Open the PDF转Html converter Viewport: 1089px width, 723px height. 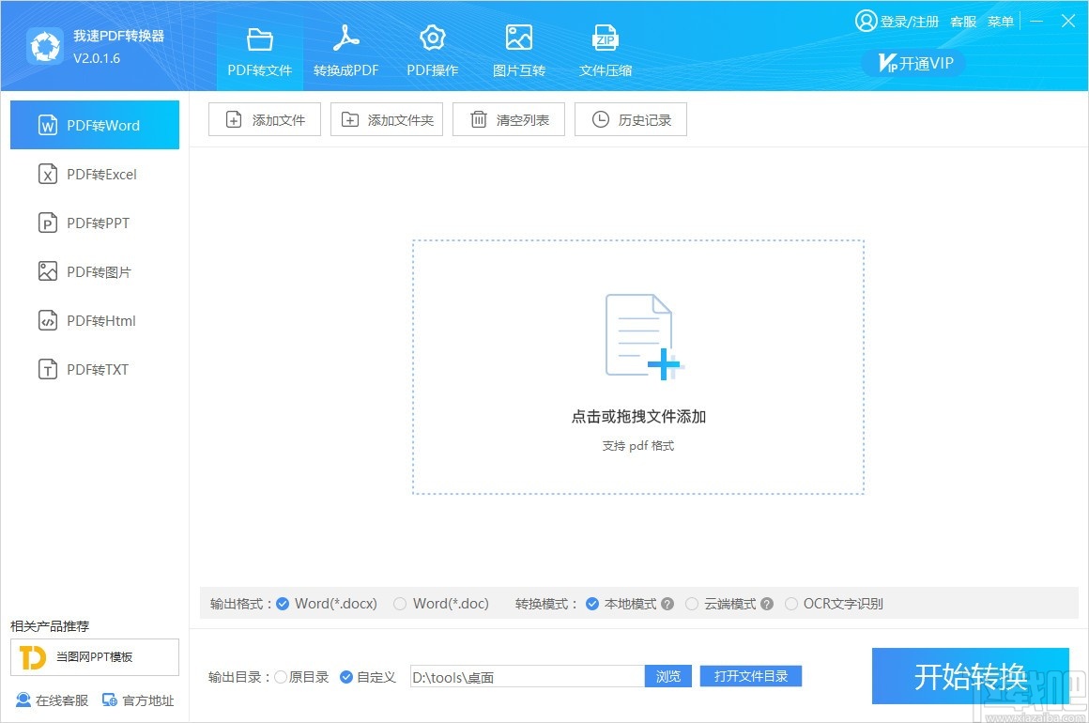(94, 320)
